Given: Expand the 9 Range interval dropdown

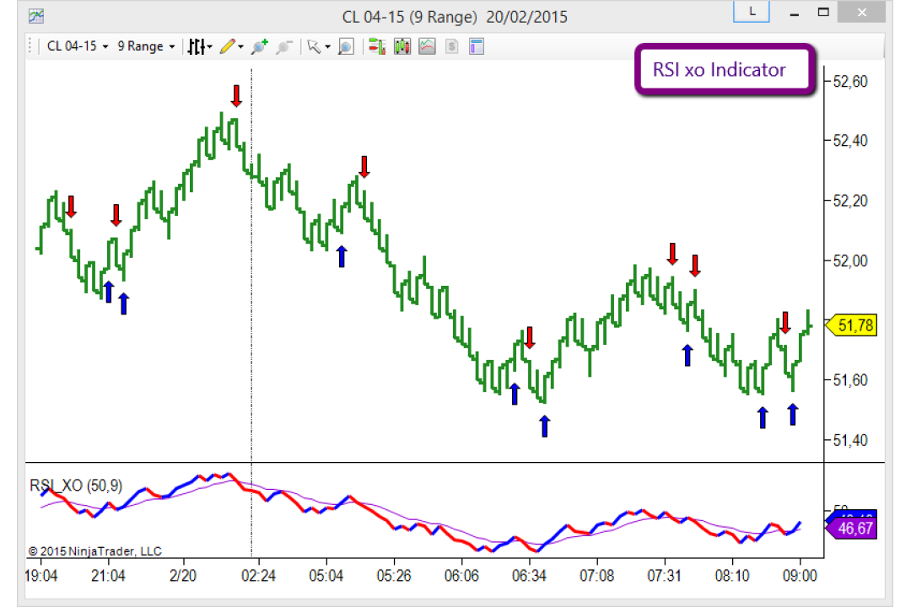Looking at the screenshot, I should pos(146,46).
